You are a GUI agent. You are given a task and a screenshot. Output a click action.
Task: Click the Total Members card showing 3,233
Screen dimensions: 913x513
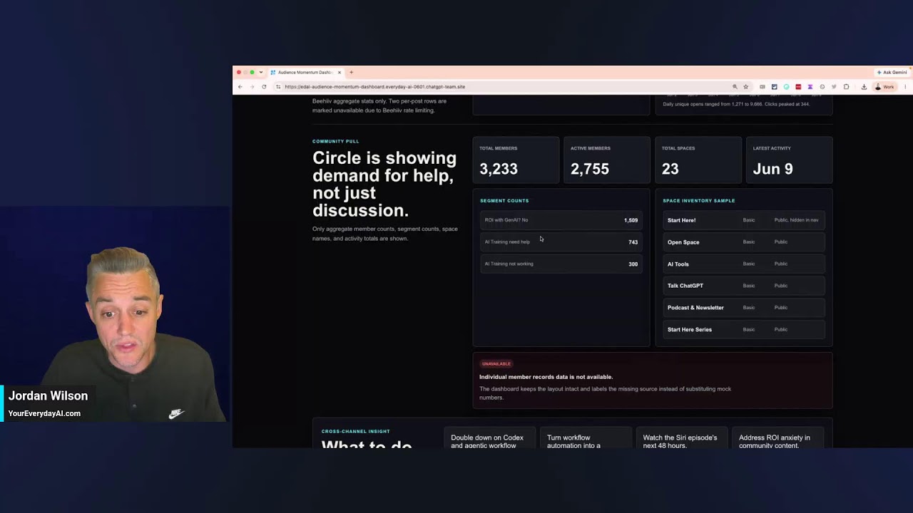[516, 161]
